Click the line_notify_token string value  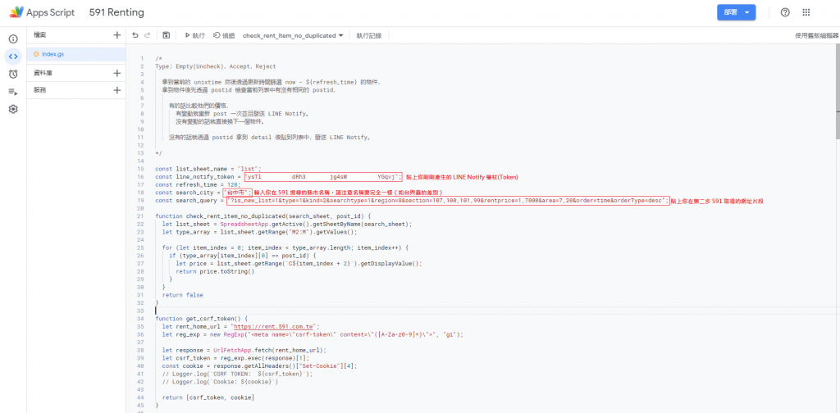(x=322, y=177)
